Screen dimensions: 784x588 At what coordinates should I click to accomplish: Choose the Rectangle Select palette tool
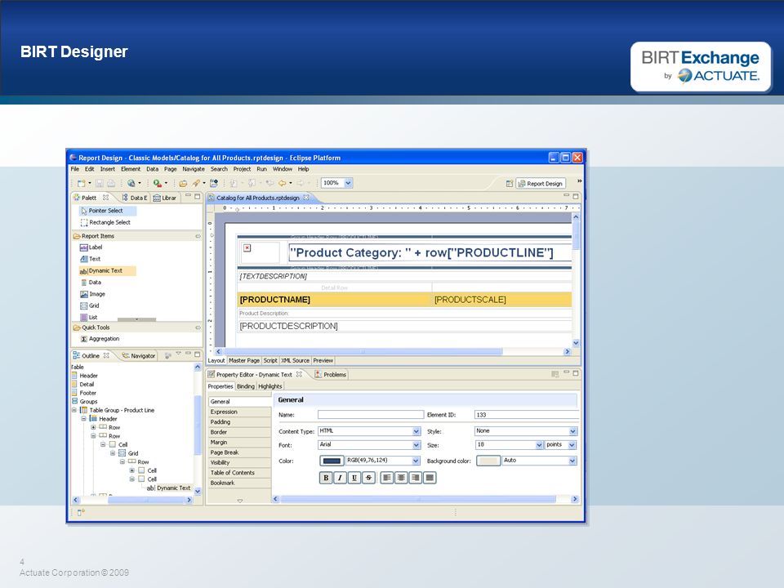(x=105, y=222)
